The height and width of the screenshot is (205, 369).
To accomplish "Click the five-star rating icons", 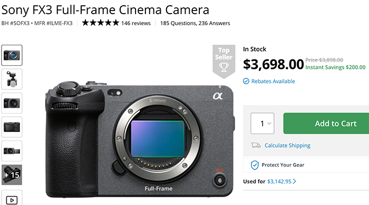I will point(101,23).
